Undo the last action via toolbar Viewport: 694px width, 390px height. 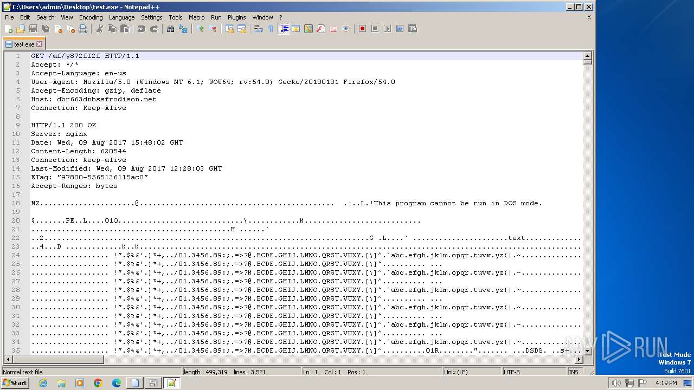tap(142, 29)
